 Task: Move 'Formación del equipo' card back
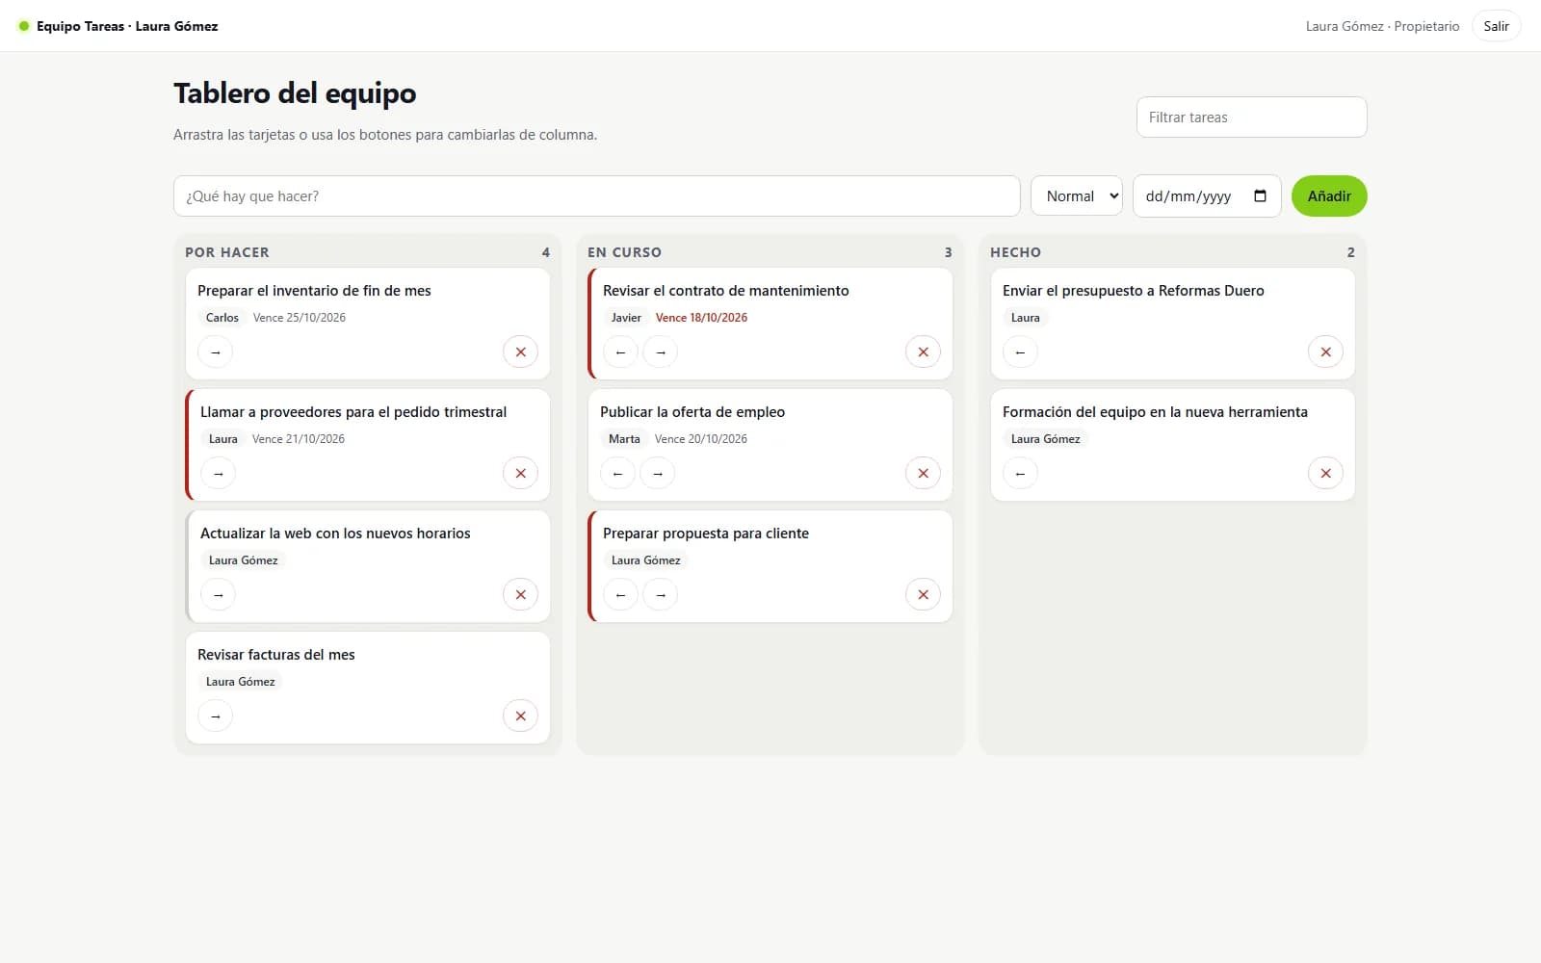coord(1020,474)
